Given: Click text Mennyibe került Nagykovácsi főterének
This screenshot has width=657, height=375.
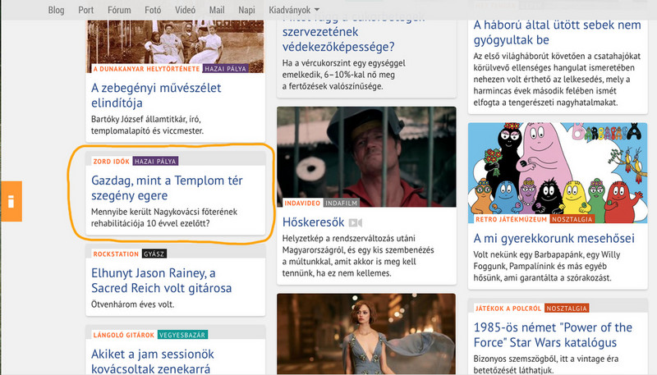Looking at the screenshot, I should (164, 212).
